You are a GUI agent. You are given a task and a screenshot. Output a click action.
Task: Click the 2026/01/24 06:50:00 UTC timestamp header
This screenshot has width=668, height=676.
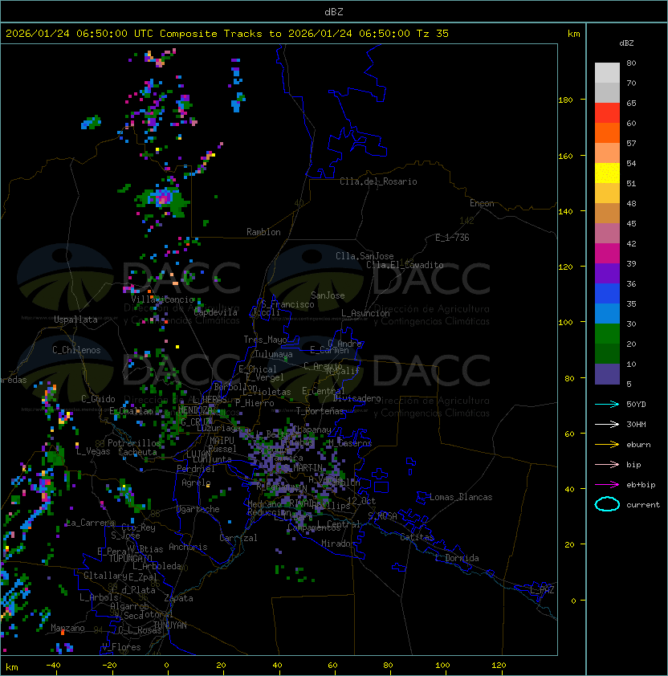pos(79,34)
